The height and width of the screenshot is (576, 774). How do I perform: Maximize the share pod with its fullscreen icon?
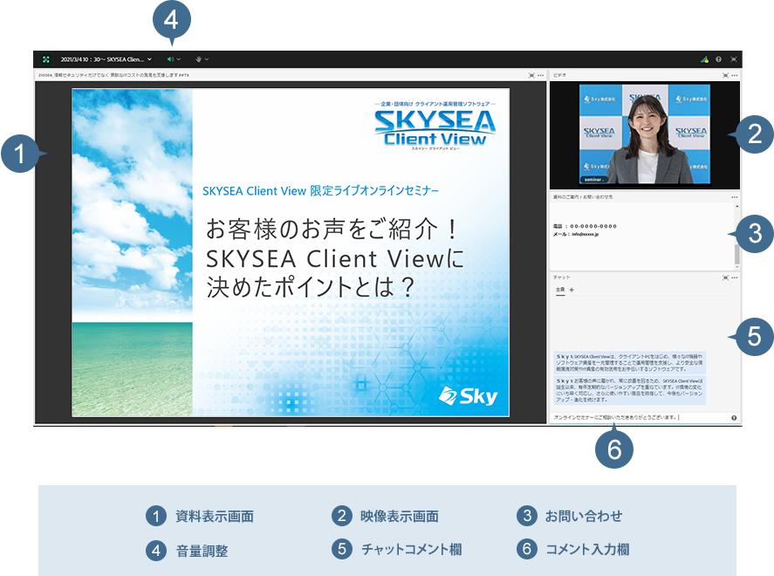[531, 76]
